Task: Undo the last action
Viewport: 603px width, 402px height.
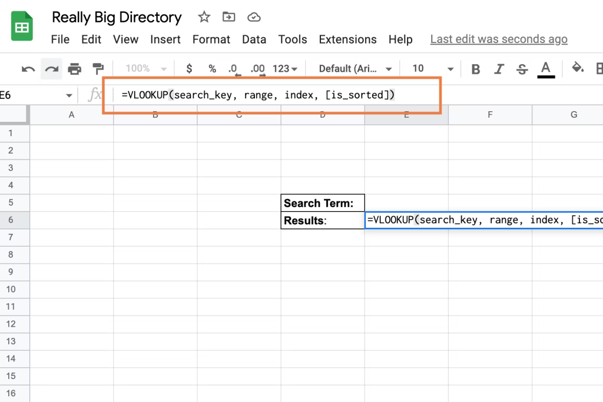Action: click(28, 68)
